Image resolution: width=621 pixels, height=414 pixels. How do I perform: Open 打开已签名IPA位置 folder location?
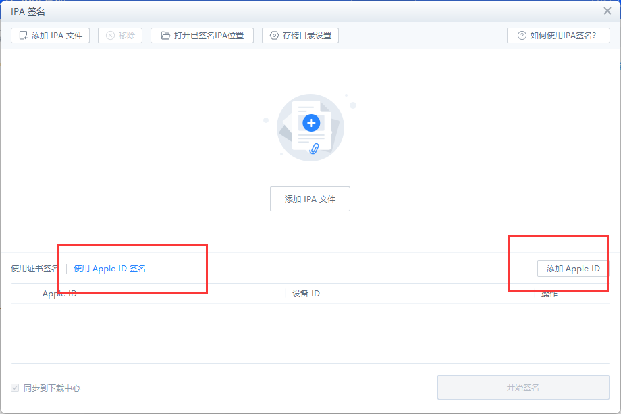click(x=202, y=36)
